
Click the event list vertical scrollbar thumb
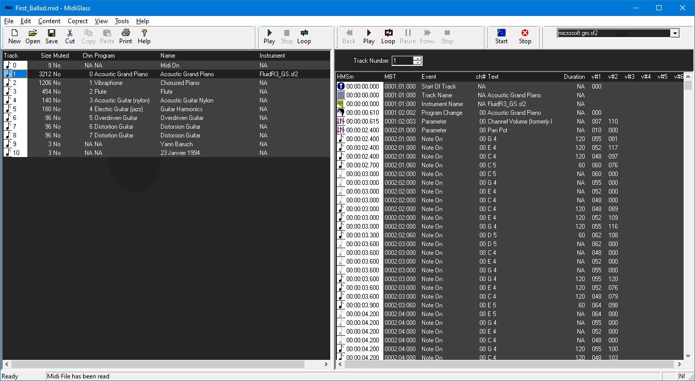(688, 85)
